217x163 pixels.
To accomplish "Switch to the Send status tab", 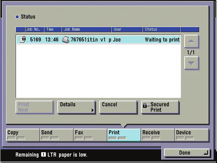I will point(57,135).
